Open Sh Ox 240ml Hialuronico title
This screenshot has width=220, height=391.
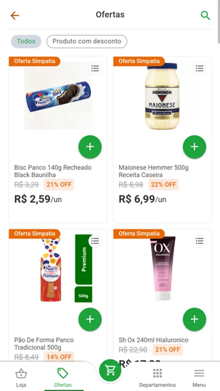point(154,340)
